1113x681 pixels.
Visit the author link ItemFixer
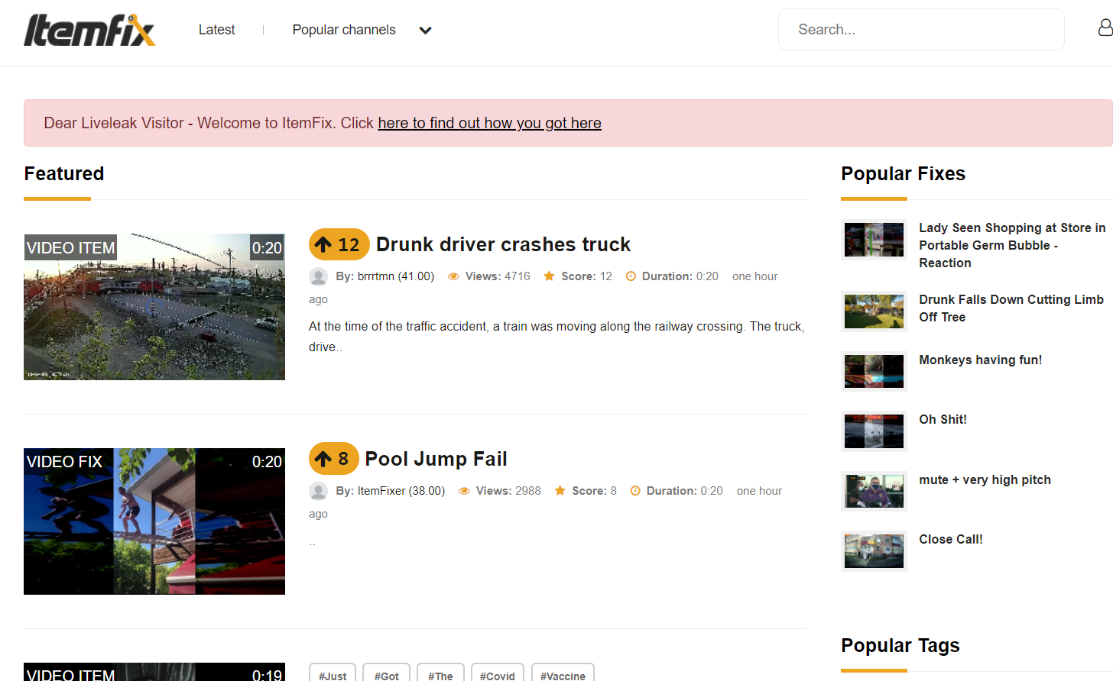click(x=401, y=491)
